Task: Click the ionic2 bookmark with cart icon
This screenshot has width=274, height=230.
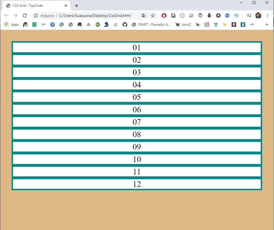Action: pyautogui.click(x=183, y=25)
